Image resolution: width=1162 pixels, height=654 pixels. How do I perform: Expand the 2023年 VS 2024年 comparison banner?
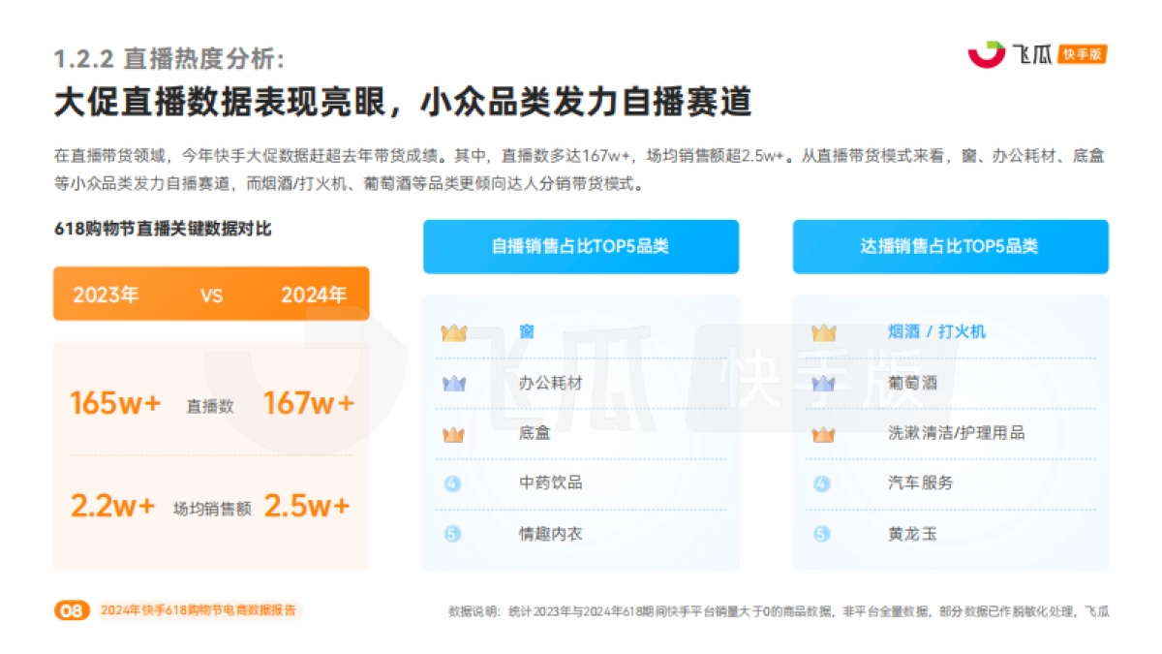[x=210, y=294]
